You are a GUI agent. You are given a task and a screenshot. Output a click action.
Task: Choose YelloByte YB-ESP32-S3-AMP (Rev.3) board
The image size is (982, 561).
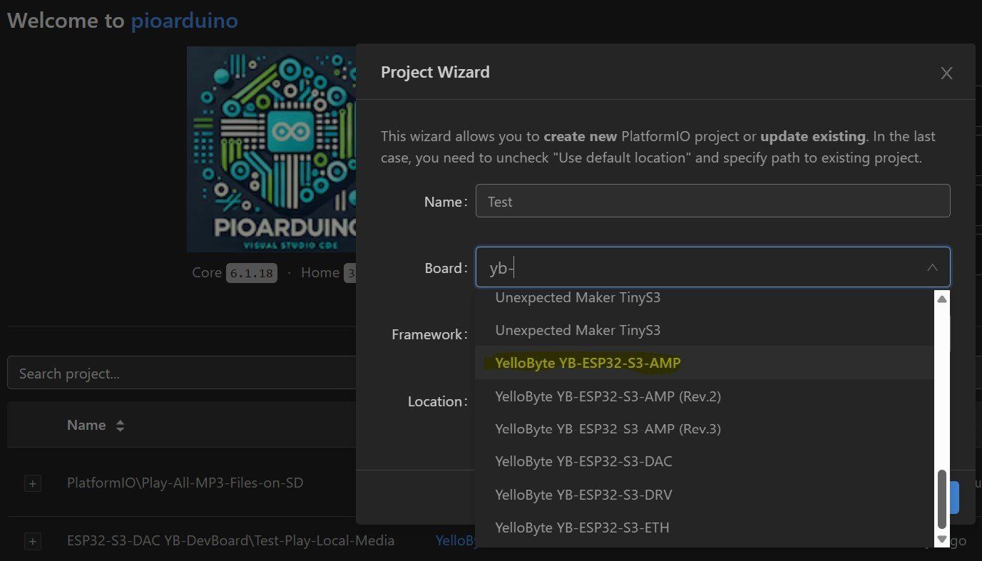coord(704,428)
